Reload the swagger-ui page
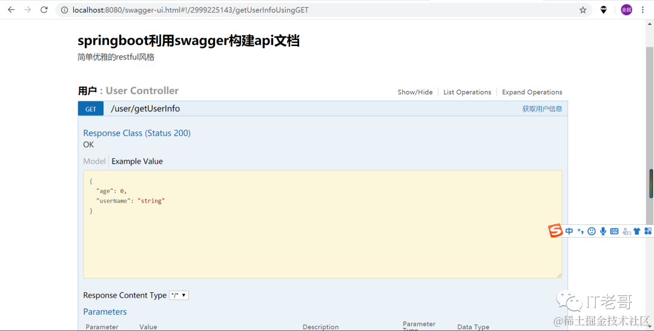Image resolution: width=654 pixels, height=331 pixels. click(x=44, y=10)
